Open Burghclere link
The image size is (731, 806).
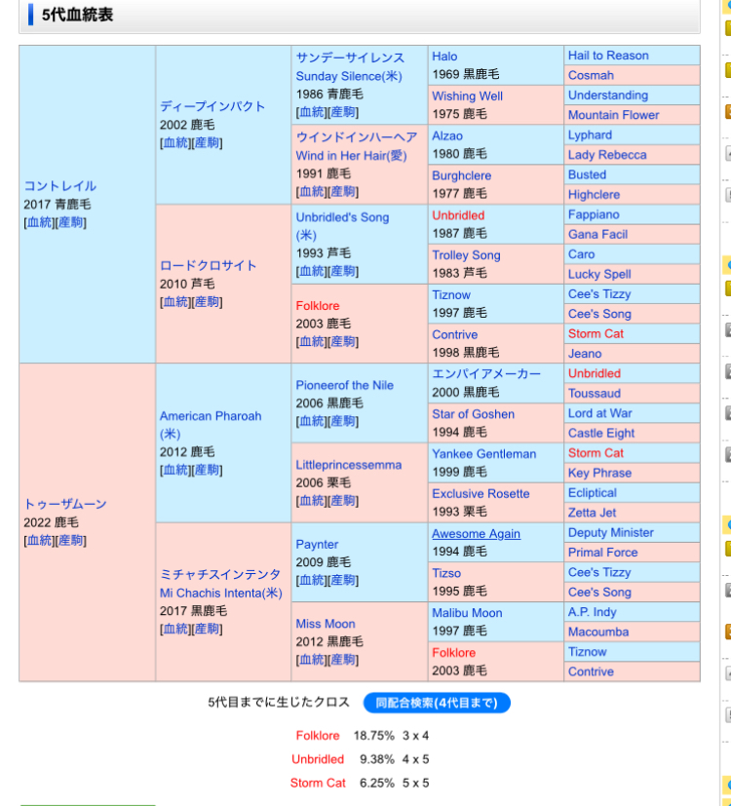(461, 175)
